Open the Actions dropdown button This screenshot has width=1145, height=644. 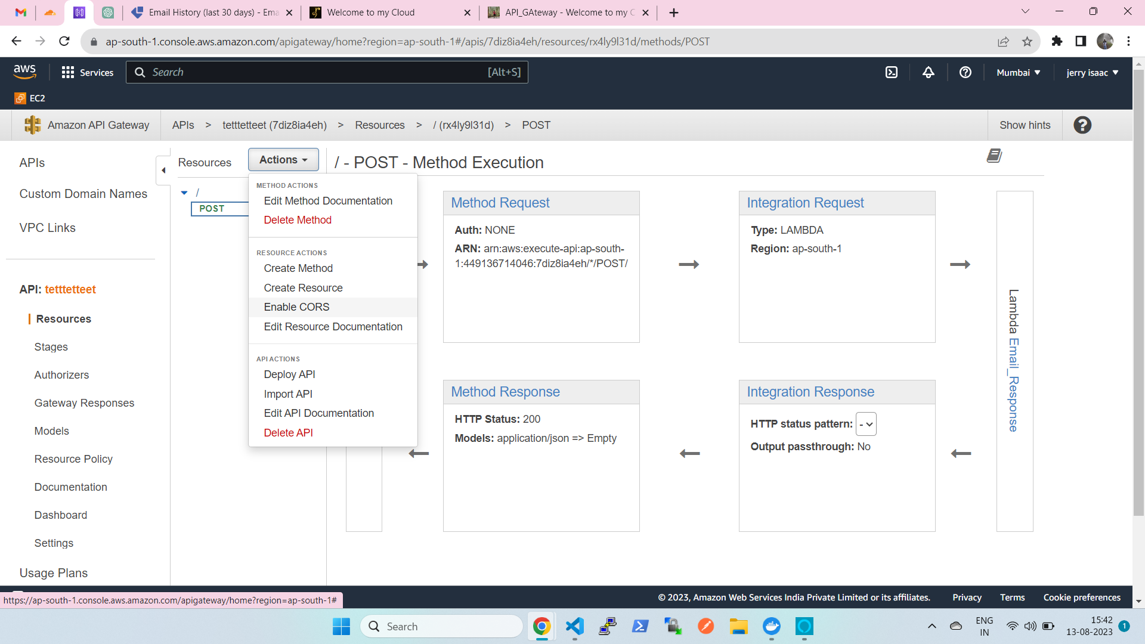pyautogui.click(x=283, y=160)
